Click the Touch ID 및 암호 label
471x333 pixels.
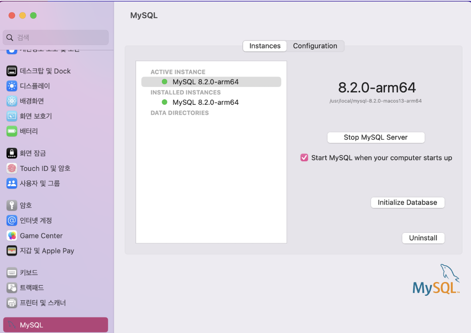[45, 168]
